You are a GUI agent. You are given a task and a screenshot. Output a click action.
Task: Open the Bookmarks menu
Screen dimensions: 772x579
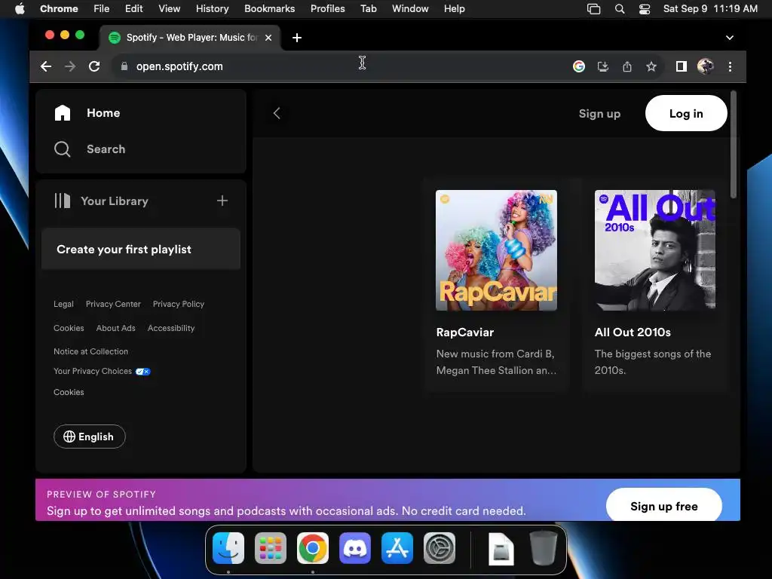[269, 9]
